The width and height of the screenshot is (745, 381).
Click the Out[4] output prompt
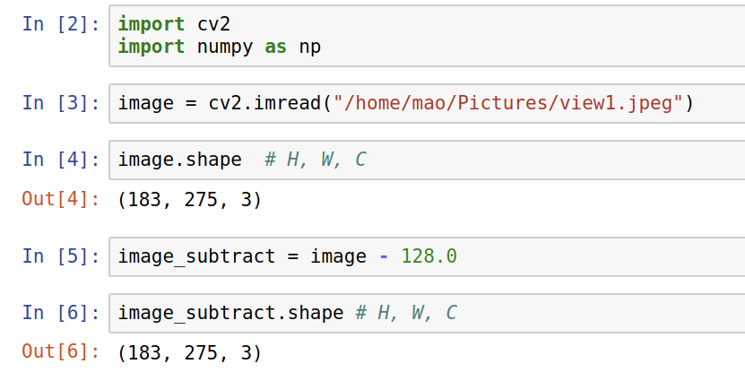(61, 199)
